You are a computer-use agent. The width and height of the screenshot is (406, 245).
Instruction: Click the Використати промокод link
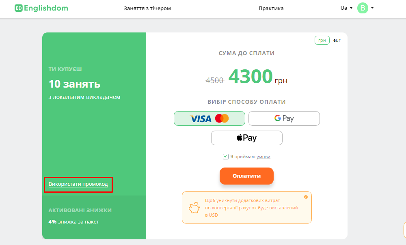coord(78,184)
